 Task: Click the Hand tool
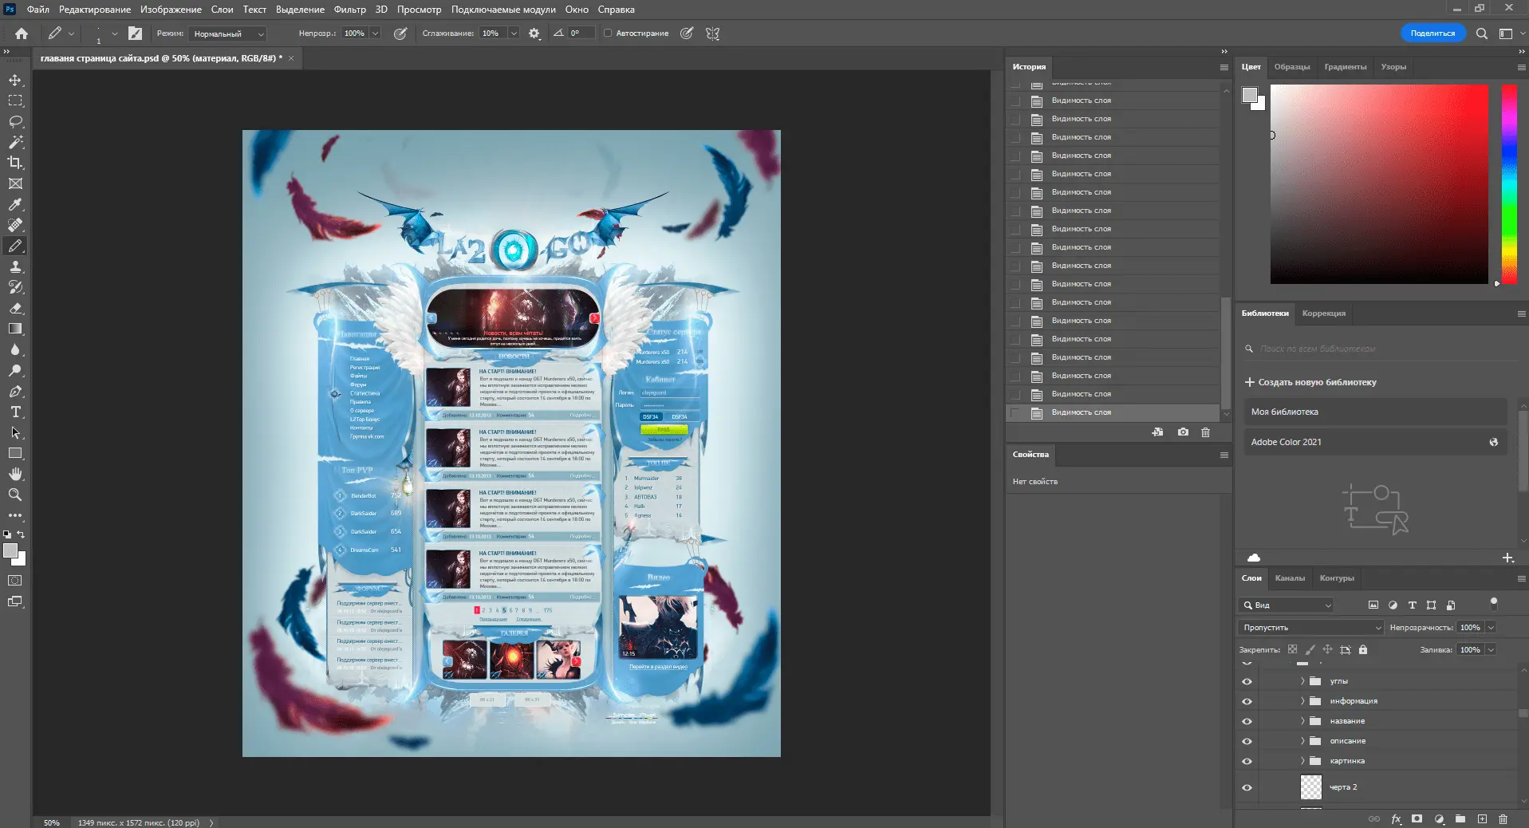pyautogui.click(x=15, y=475)
